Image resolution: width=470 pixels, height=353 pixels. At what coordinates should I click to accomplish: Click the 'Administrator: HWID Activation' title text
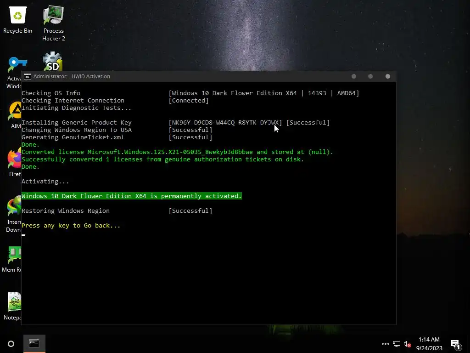click(x=72, y=77)
